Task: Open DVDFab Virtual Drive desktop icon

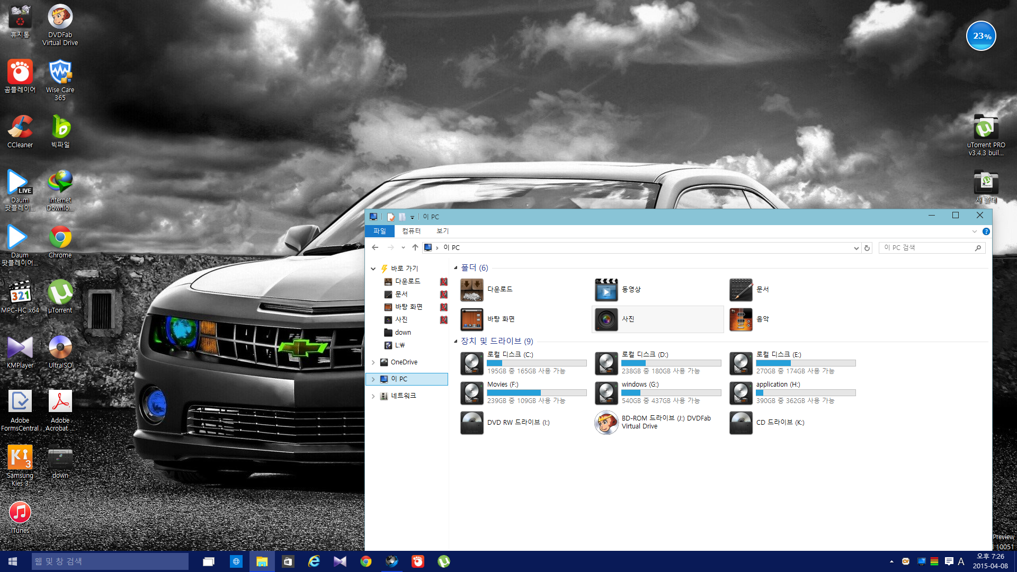Action: coord(60,24)
